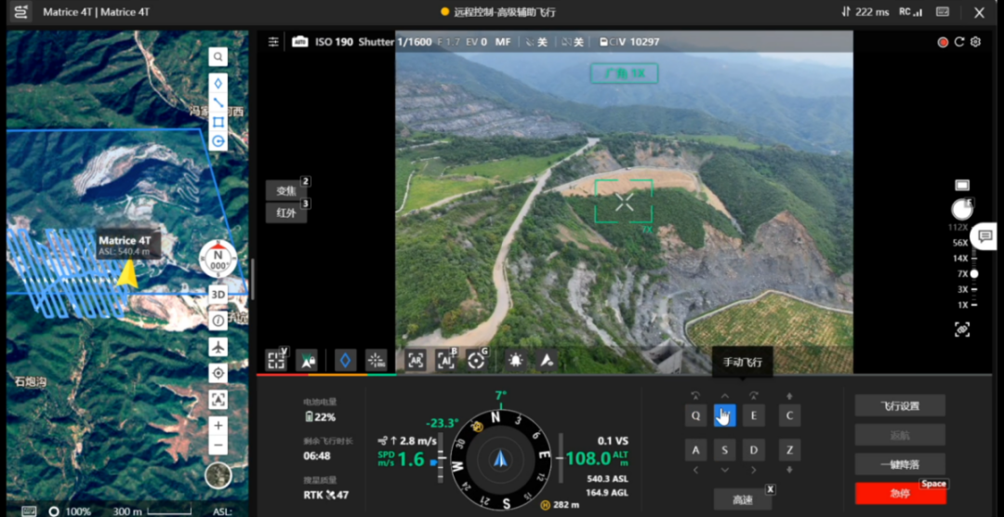This screenshot has height=517, width=1004.
Task: Open the top-left main menu icon
Action: 21,12
